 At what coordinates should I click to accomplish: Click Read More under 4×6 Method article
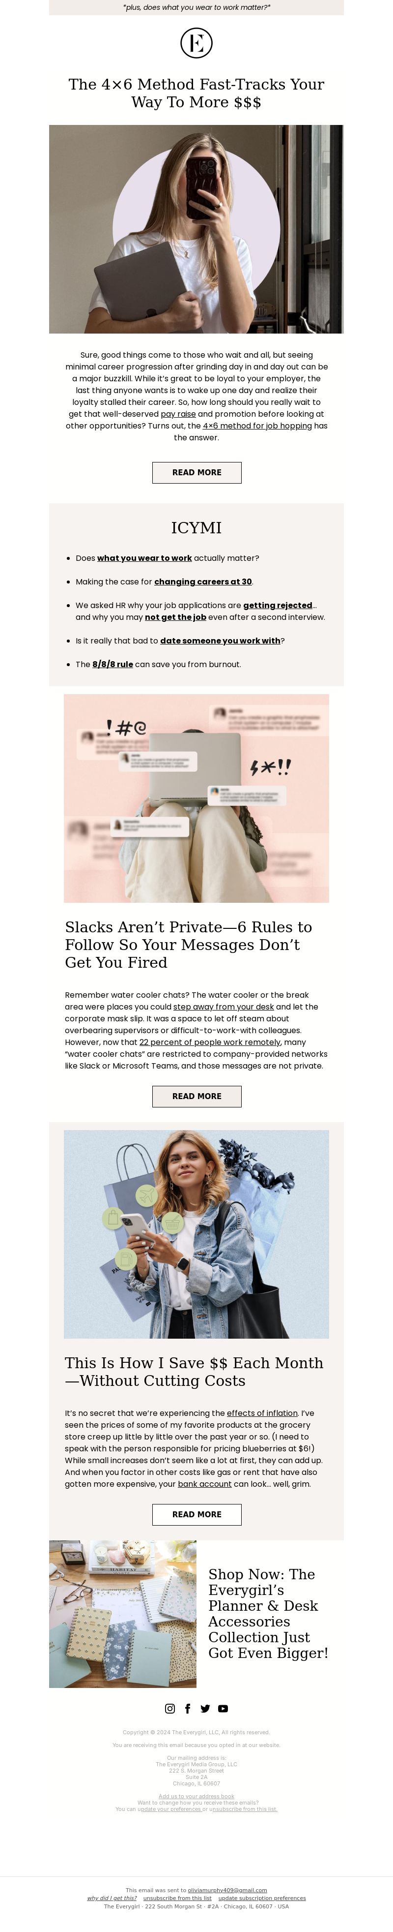(197, 472)
